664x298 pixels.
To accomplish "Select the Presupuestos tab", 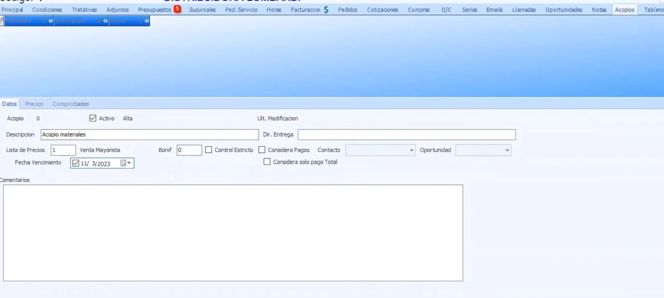I will [x=154, y=10].
